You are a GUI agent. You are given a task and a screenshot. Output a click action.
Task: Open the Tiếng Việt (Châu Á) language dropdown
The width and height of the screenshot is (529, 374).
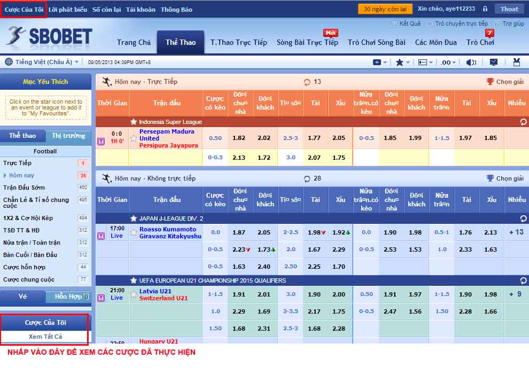(42, 62)
